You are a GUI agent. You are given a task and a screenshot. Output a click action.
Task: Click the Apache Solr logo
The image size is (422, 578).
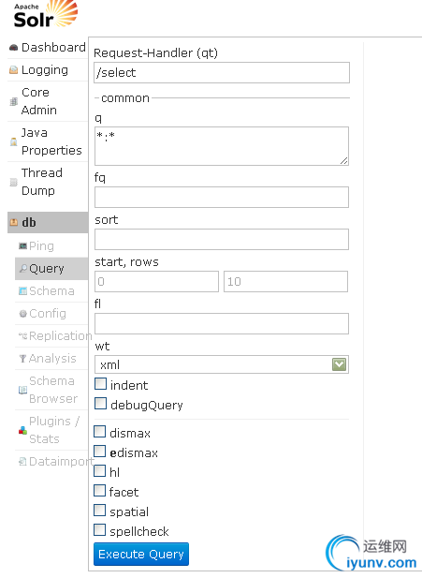pos(45,15)
